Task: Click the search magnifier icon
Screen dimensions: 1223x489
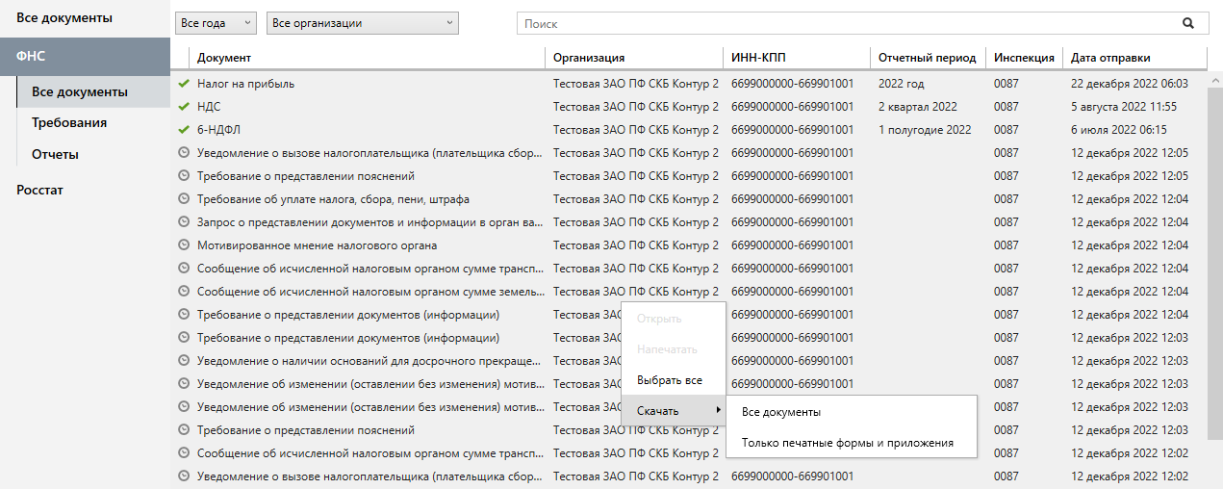Action: [x=1188, y=23]
